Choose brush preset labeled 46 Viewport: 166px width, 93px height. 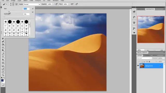click(14, 34)
